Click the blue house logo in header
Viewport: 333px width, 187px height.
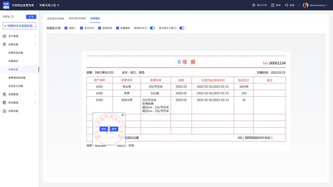tap(6, 5)
